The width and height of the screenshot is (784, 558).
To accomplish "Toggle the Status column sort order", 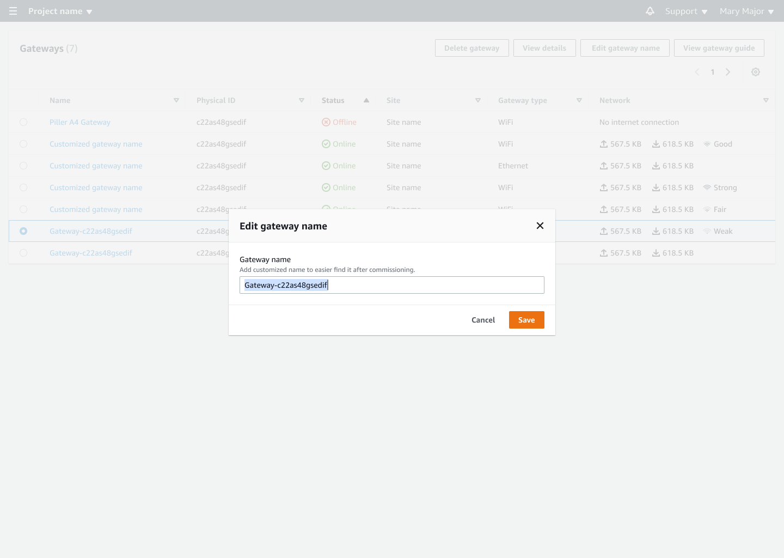I will [366, 100].
